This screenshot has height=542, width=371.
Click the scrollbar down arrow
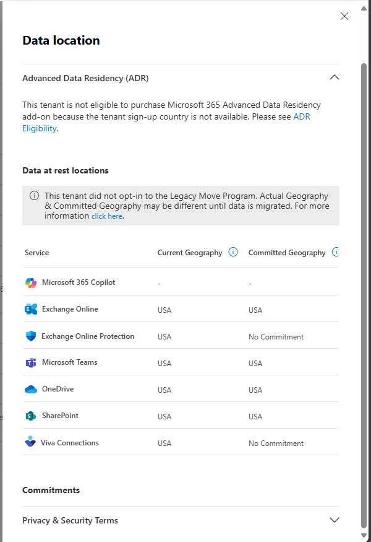click(364, 535)
